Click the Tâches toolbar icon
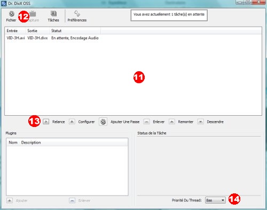267x210 pixels. (53, 13)
